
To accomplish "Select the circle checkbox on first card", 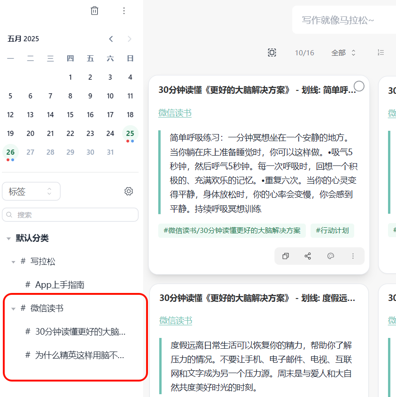I will point(359,86).
